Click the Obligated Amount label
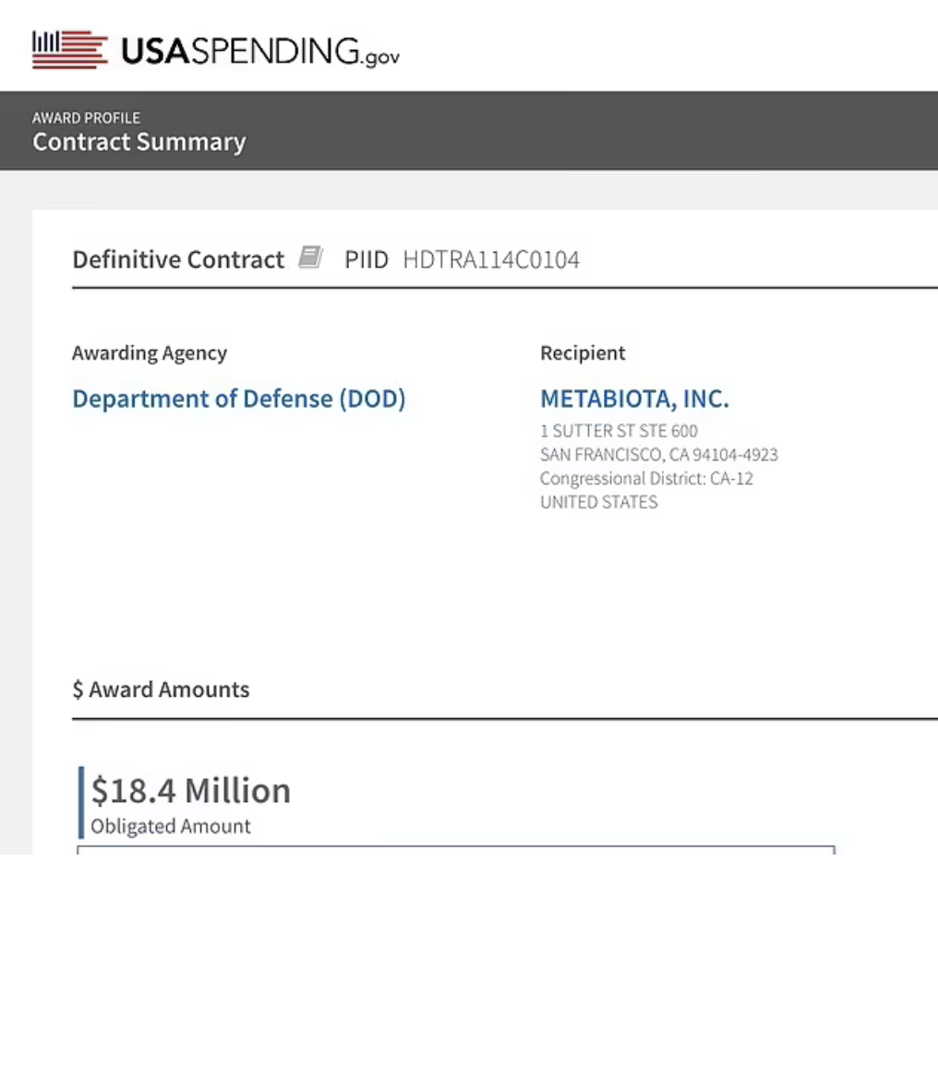The height and width of the screenshot is (1089, 938). [x=171, y=826]
